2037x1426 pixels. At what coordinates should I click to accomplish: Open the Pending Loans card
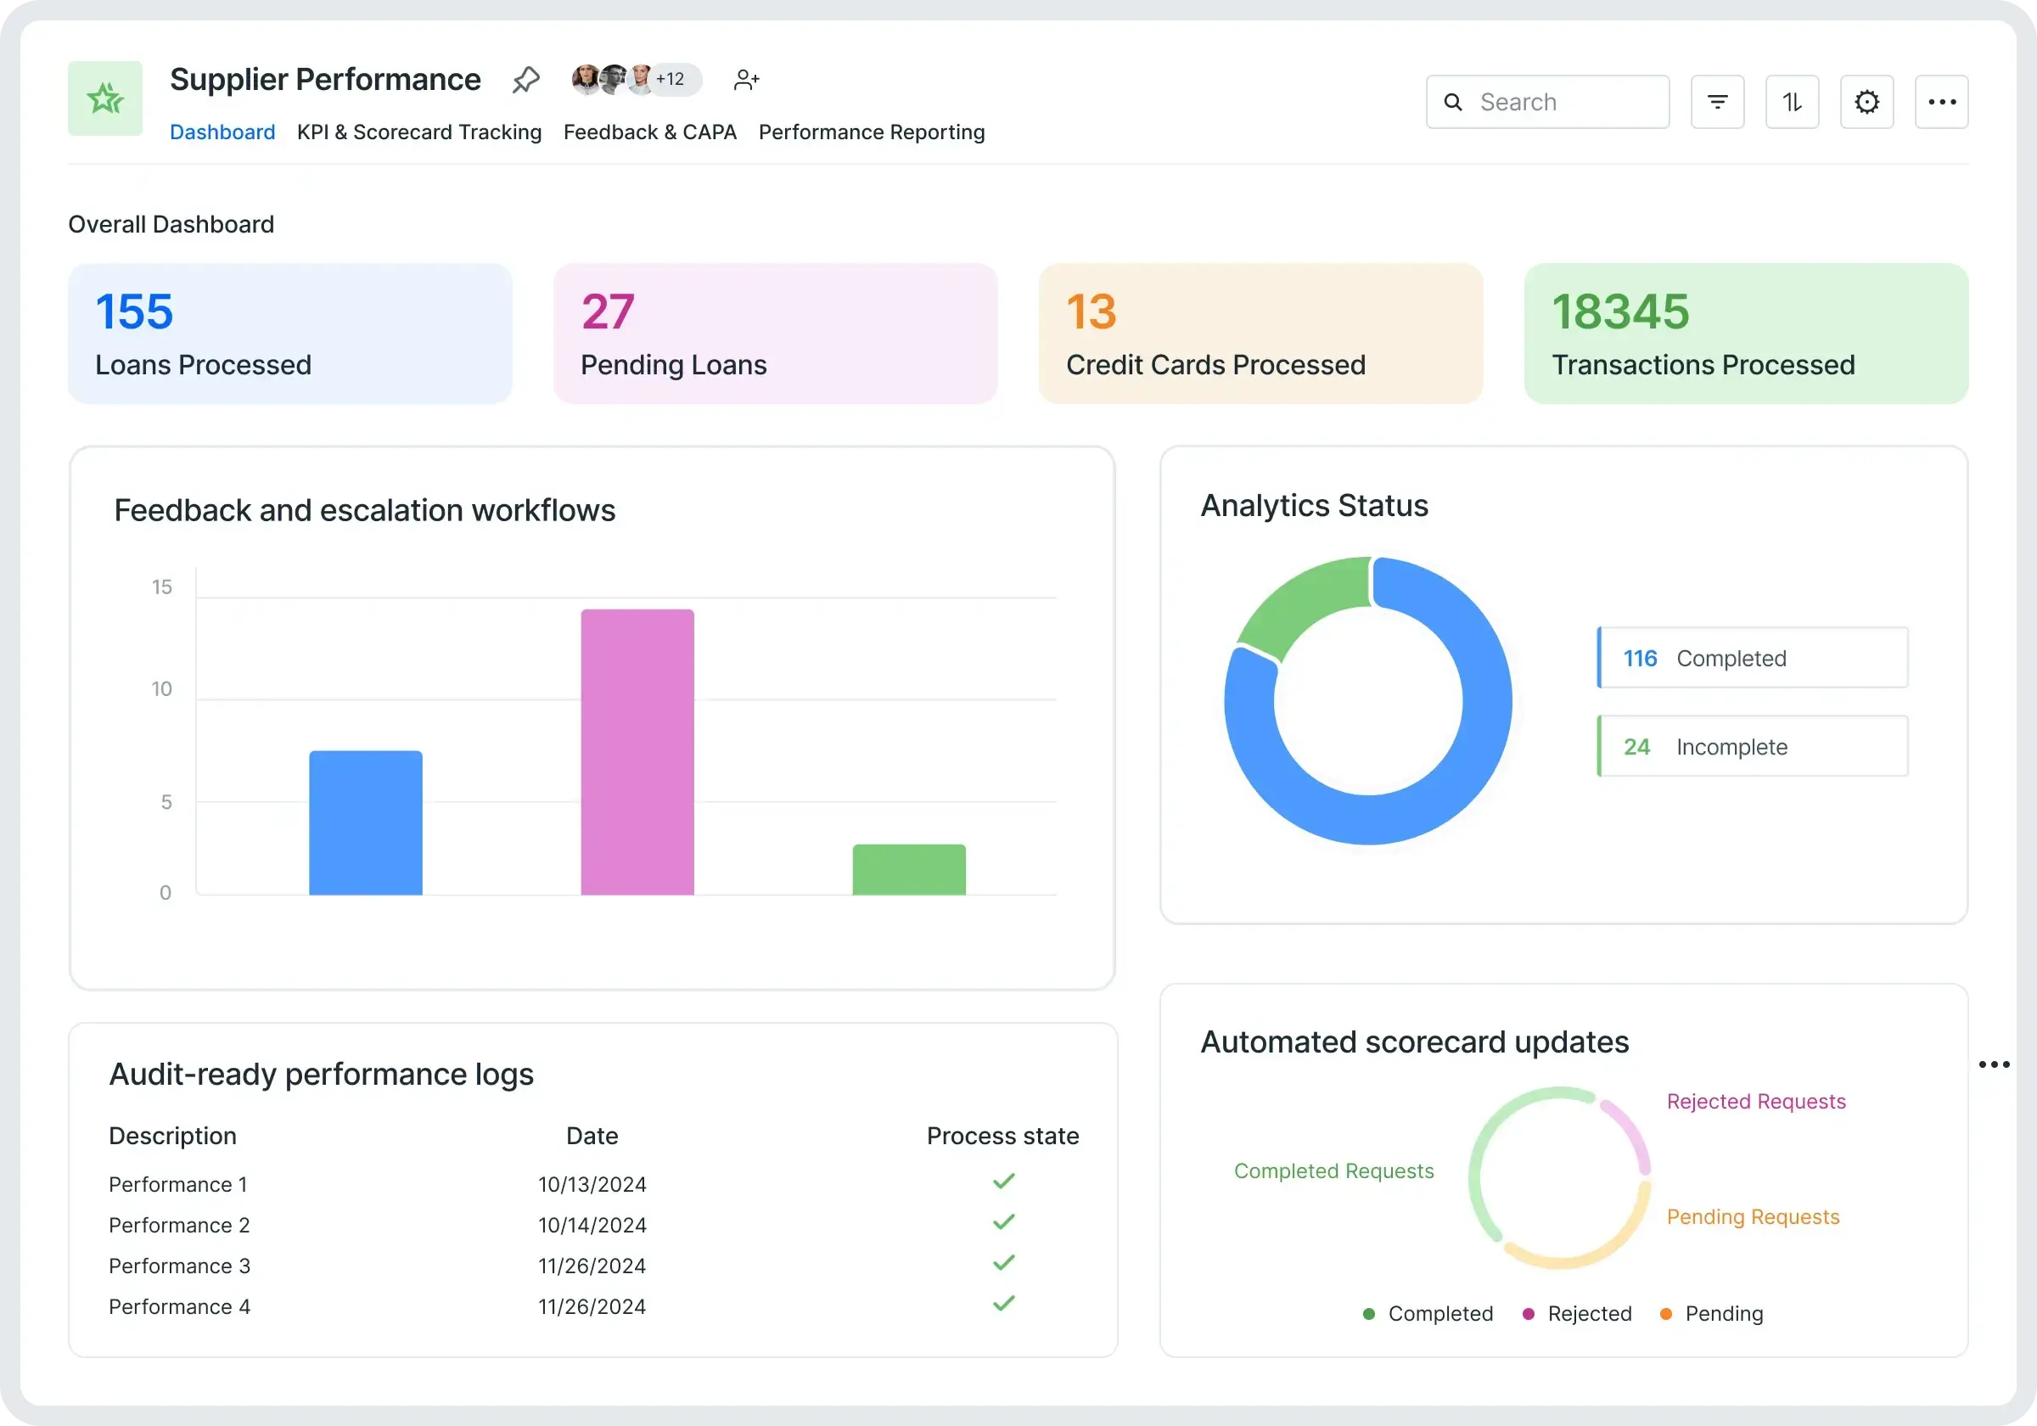click(x=775, y=334)
